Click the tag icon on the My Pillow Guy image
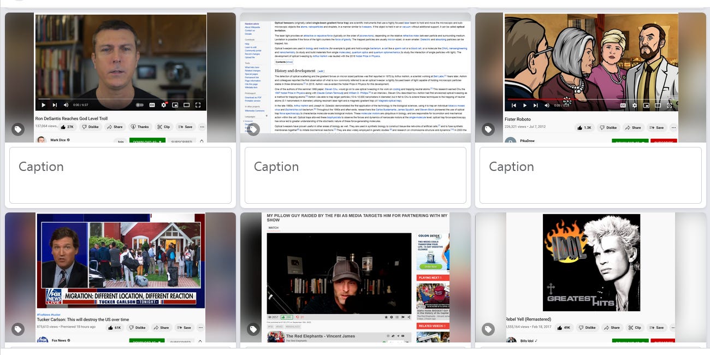710x355 pixels. tap(253, 329)
